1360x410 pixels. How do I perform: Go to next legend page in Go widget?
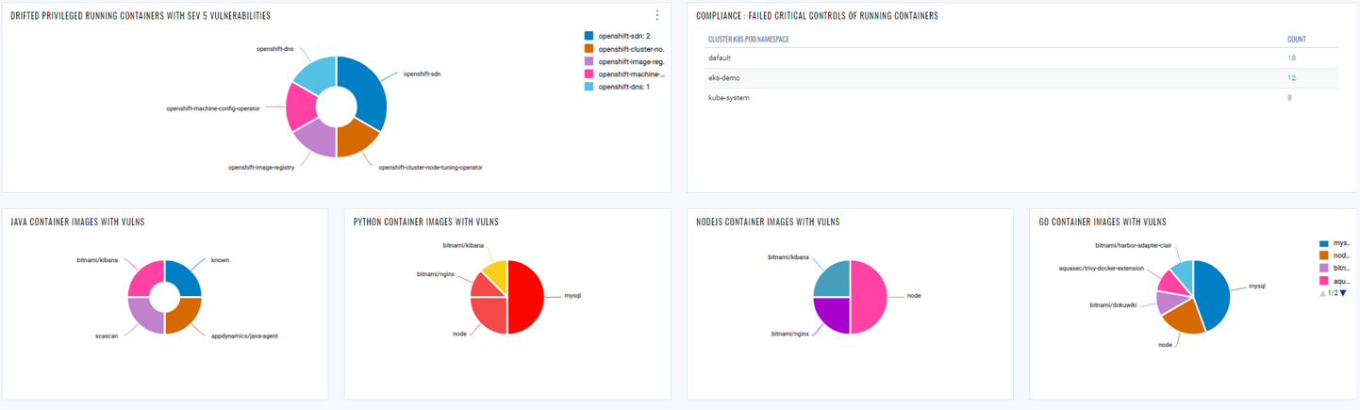click(1343, 294)
